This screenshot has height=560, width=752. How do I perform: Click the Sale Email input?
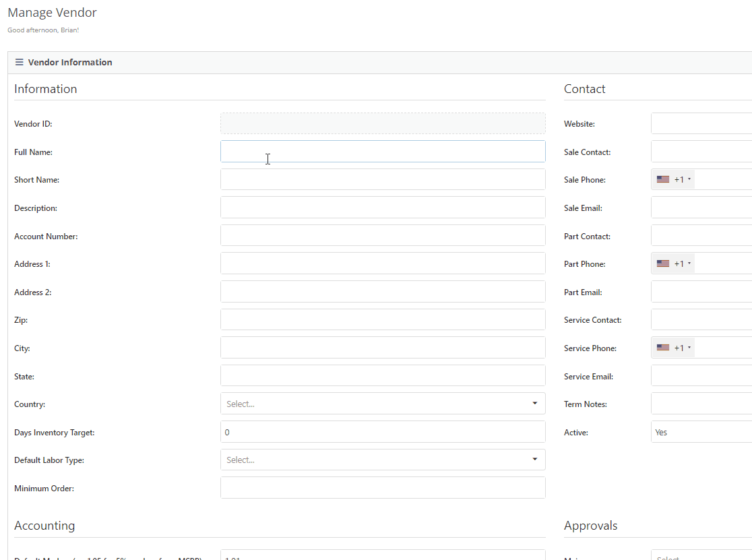[701, 208]
